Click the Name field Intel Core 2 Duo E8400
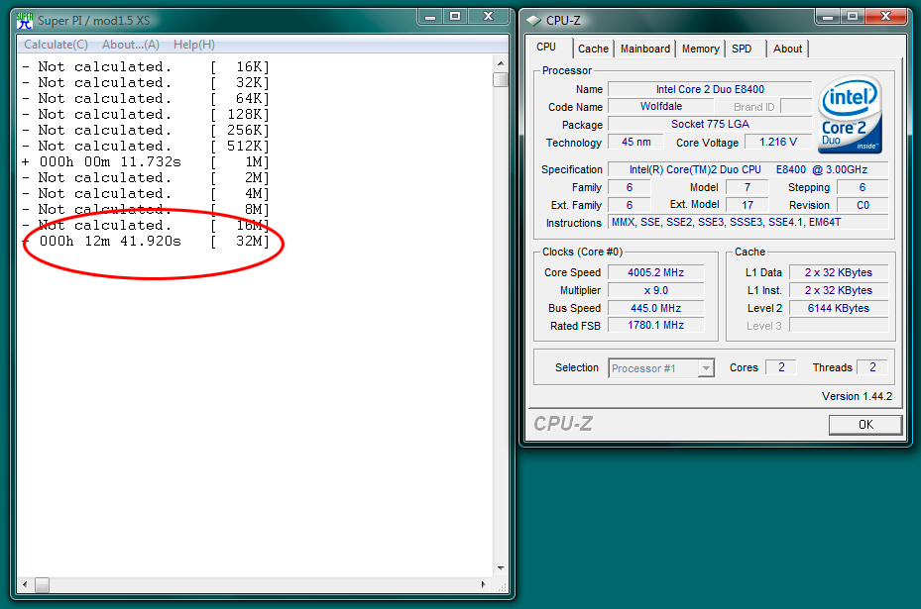This screenshot has height=609, width=921. 710,89
